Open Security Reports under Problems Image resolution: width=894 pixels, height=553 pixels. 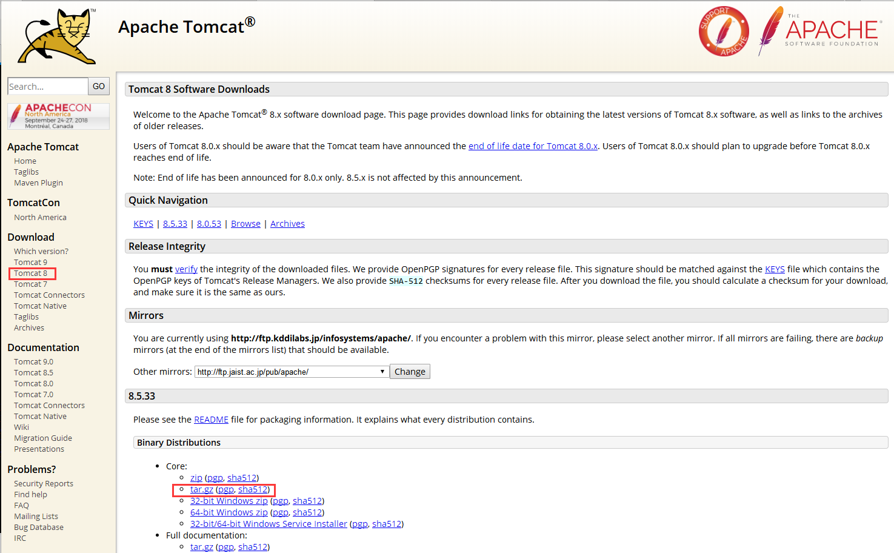pos(44,484)
